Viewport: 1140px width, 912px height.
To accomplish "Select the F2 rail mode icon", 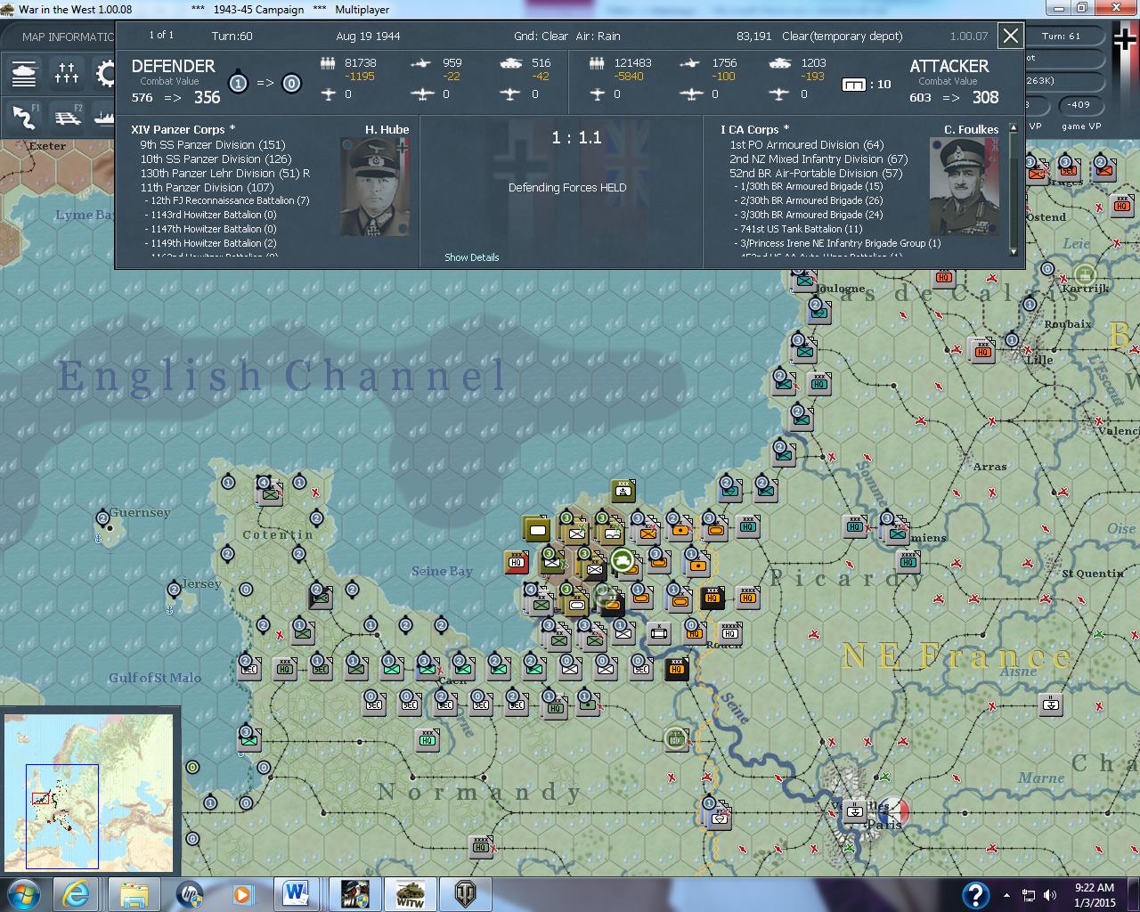I will (x=67, y=117).
